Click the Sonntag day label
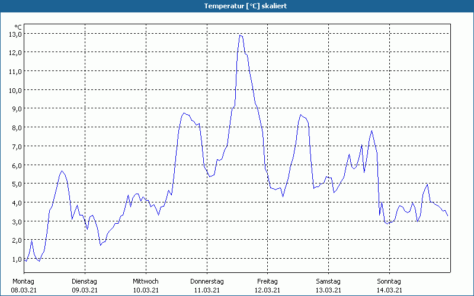Viewport: 474px width, 296px height. 389,282
